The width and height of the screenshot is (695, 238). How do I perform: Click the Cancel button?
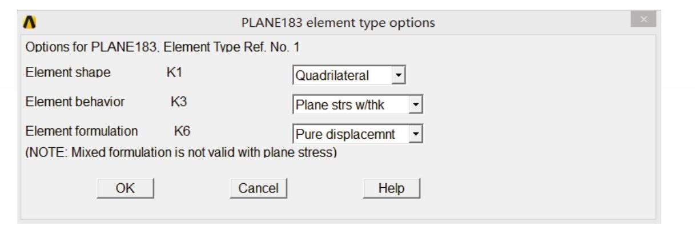(x=258, y=188)
